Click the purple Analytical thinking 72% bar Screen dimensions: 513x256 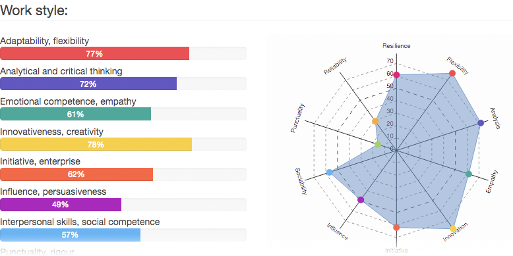88,84
